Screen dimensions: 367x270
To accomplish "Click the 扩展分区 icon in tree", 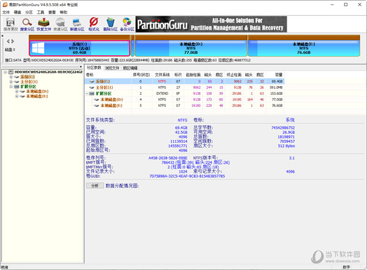I will [x=17, y=87].
